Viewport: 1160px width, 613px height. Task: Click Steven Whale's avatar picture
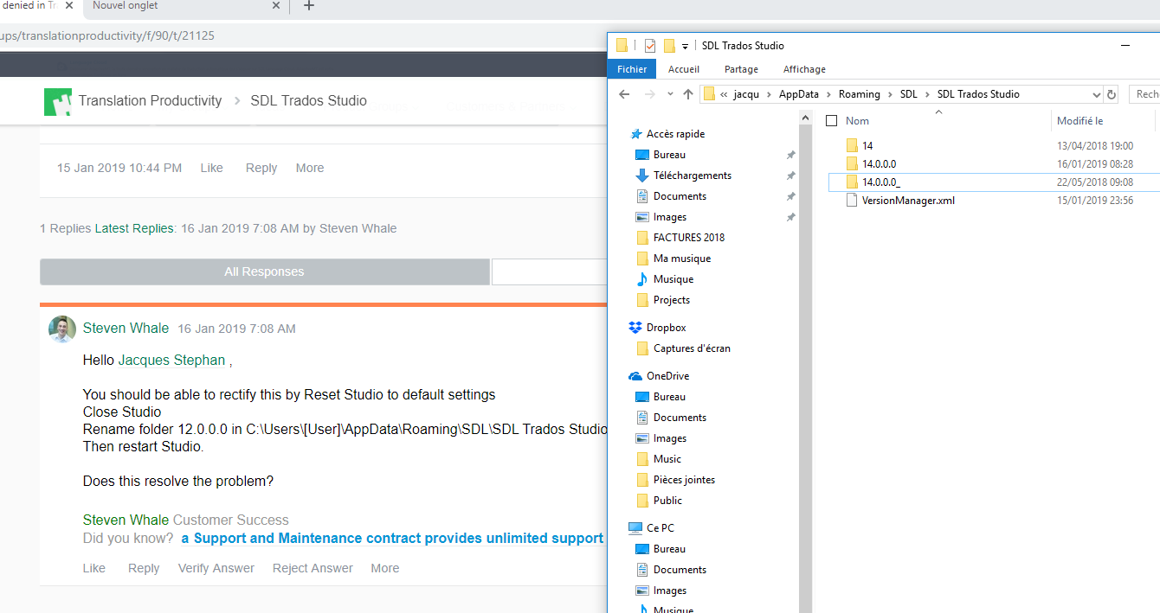click(x=62, y=329)
